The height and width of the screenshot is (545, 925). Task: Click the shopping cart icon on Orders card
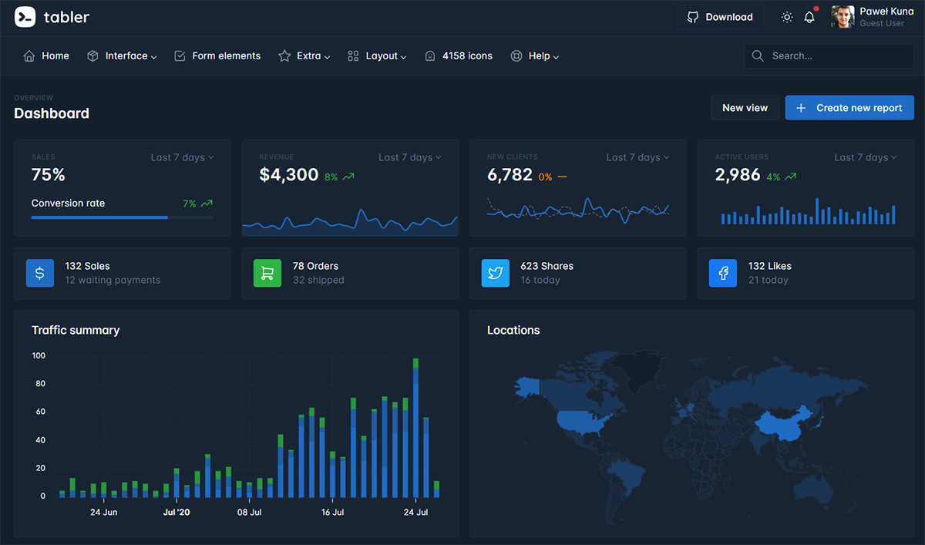[267, 273]
